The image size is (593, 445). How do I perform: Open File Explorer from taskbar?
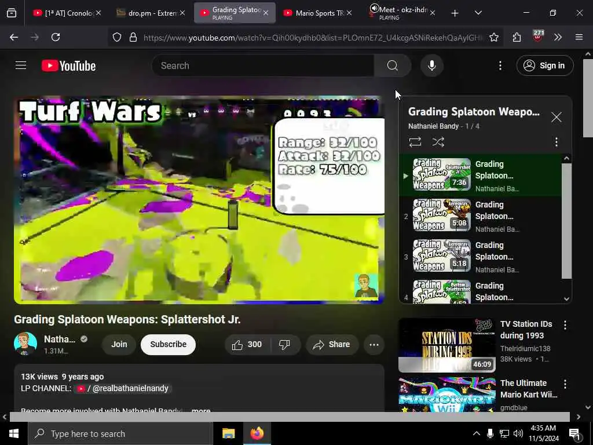(228, 433)
